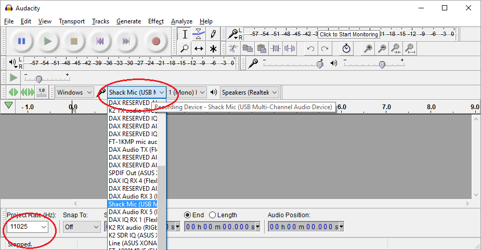The image size is (481, 250).
Task: Click the Cut (scissors) toolbar icon
Action: 233,48
